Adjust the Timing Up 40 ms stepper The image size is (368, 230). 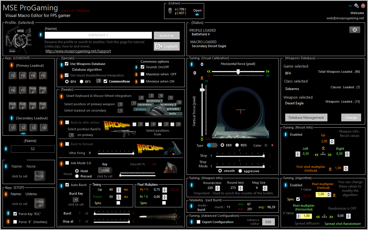(x=119, y=190)
